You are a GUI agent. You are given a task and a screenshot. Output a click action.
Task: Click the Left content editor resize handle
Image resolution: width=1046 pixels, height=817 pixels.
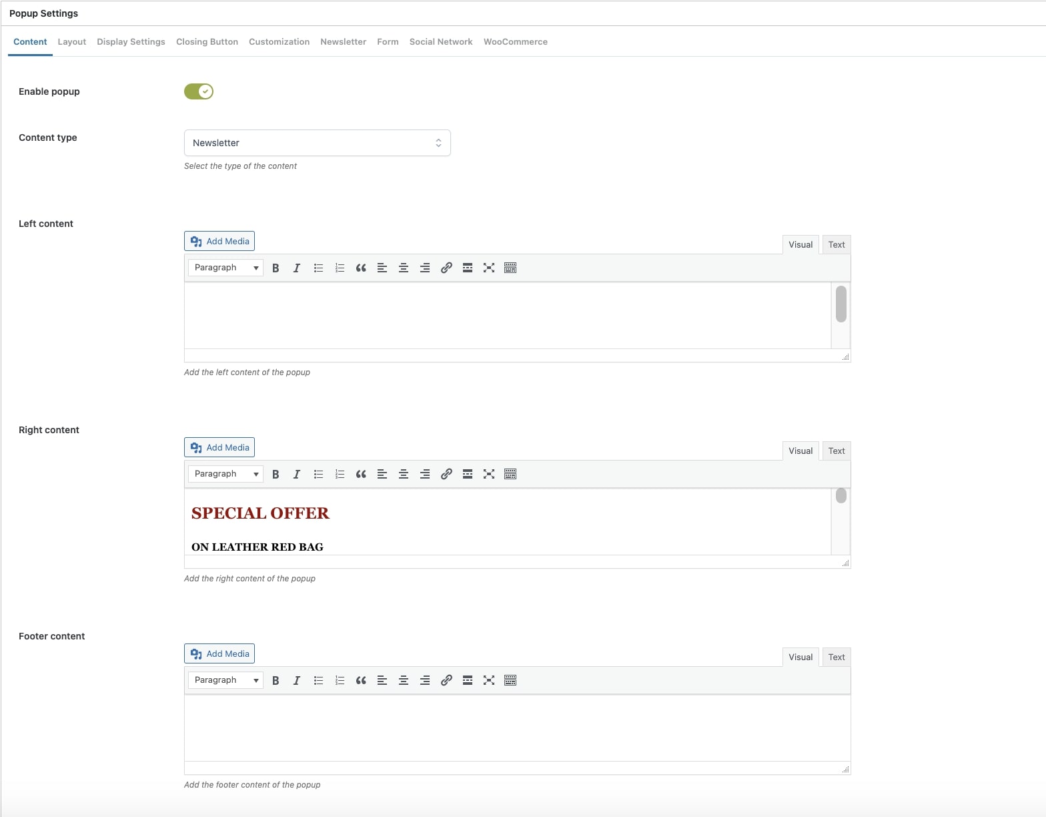845,357
